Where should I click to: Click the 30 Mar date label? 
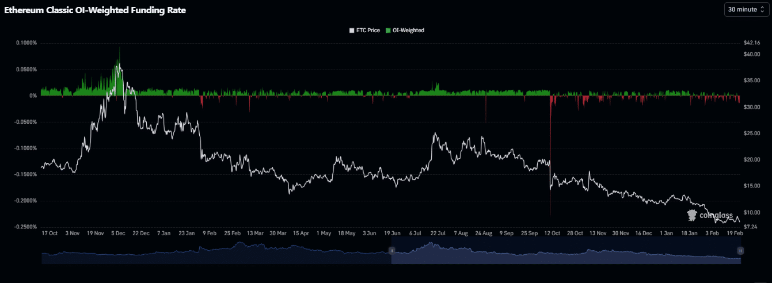(x=278, y=234)
